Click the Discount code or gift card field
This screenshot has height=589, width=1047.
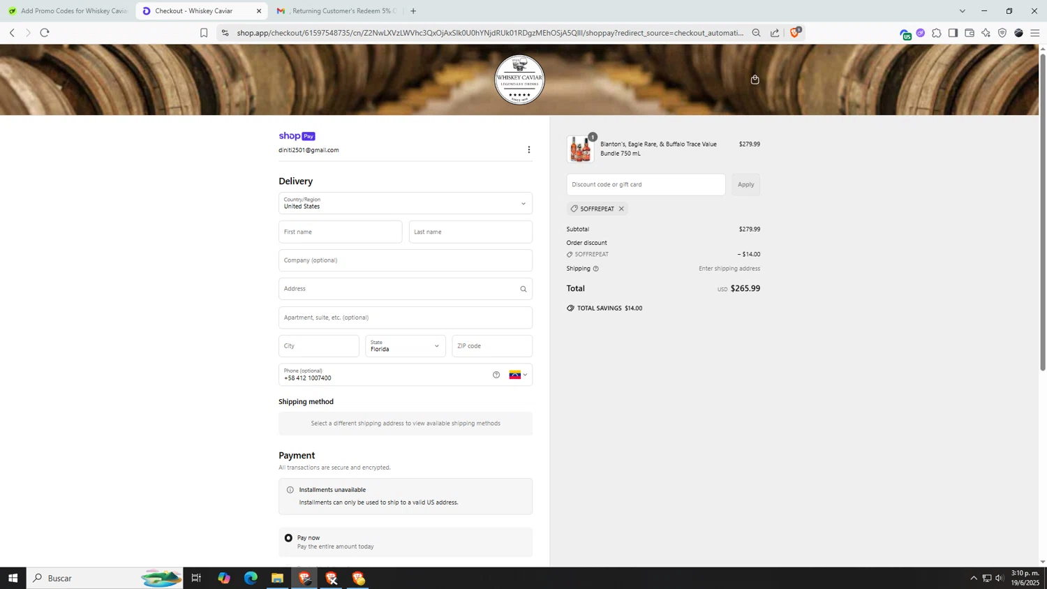pos(646,184)
